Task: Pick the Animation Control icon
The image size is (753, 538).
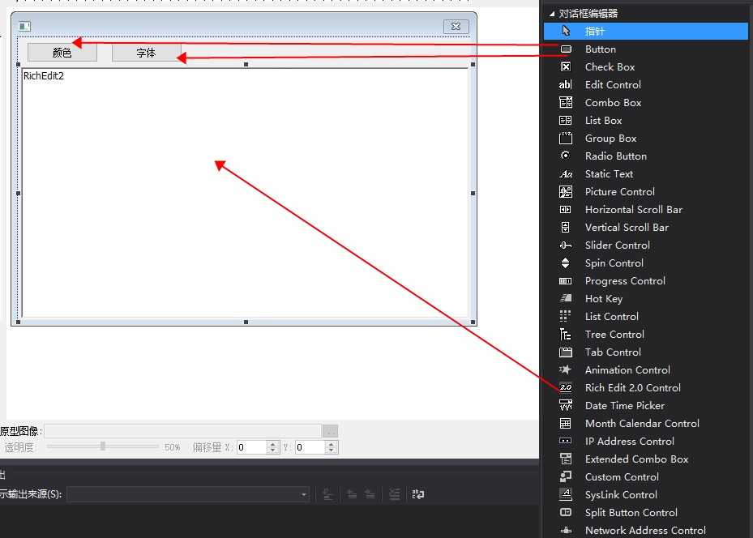Action: tap(566, 369)
